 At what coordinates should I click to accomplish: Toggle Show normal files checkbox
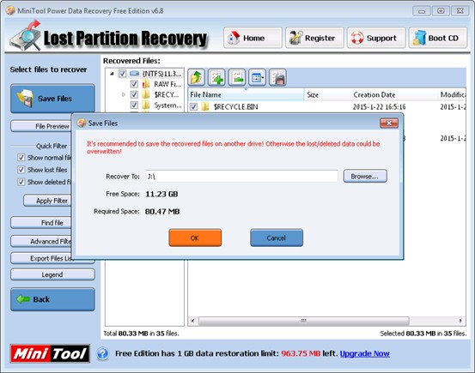pos(21,157)
